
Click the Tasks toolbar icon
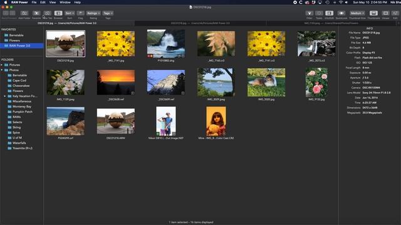[319, 13]
